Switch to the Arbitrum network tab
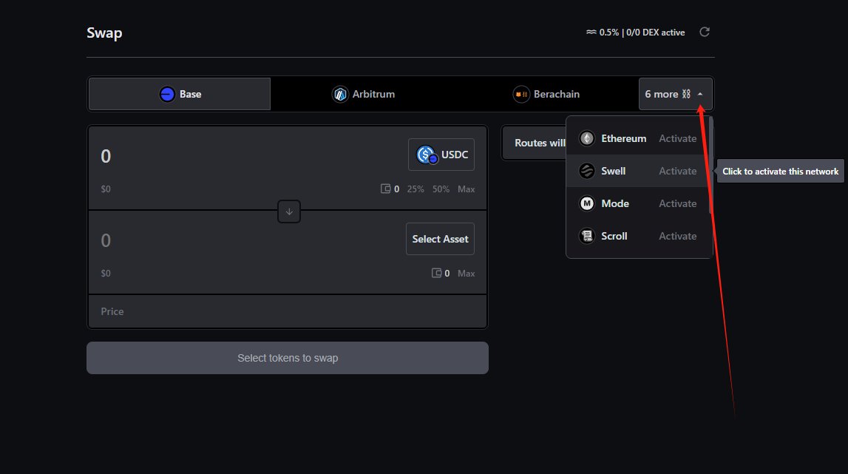This screenshot has height=474, width=848. (x=364, y=94)
